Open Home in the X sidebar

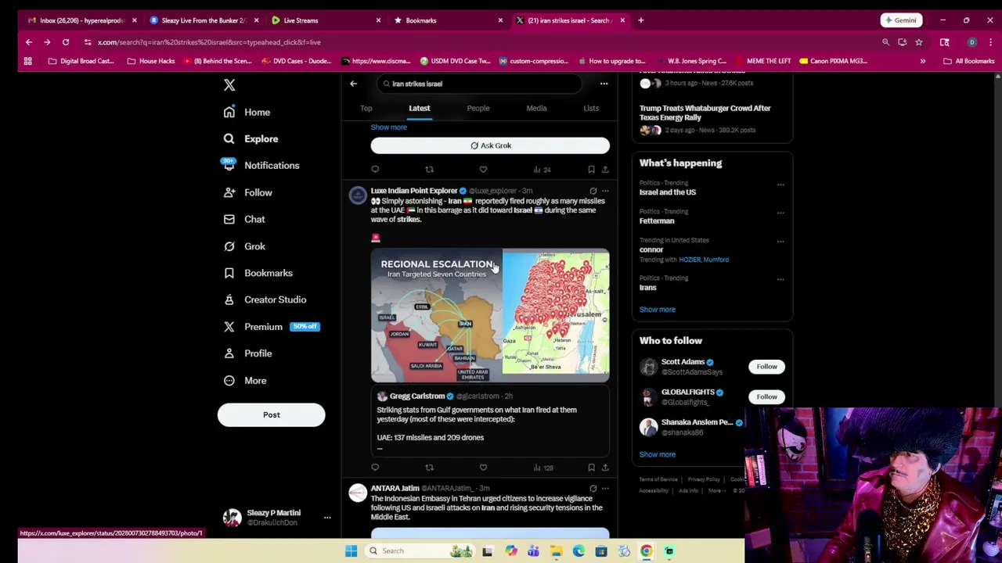[247, 112]
